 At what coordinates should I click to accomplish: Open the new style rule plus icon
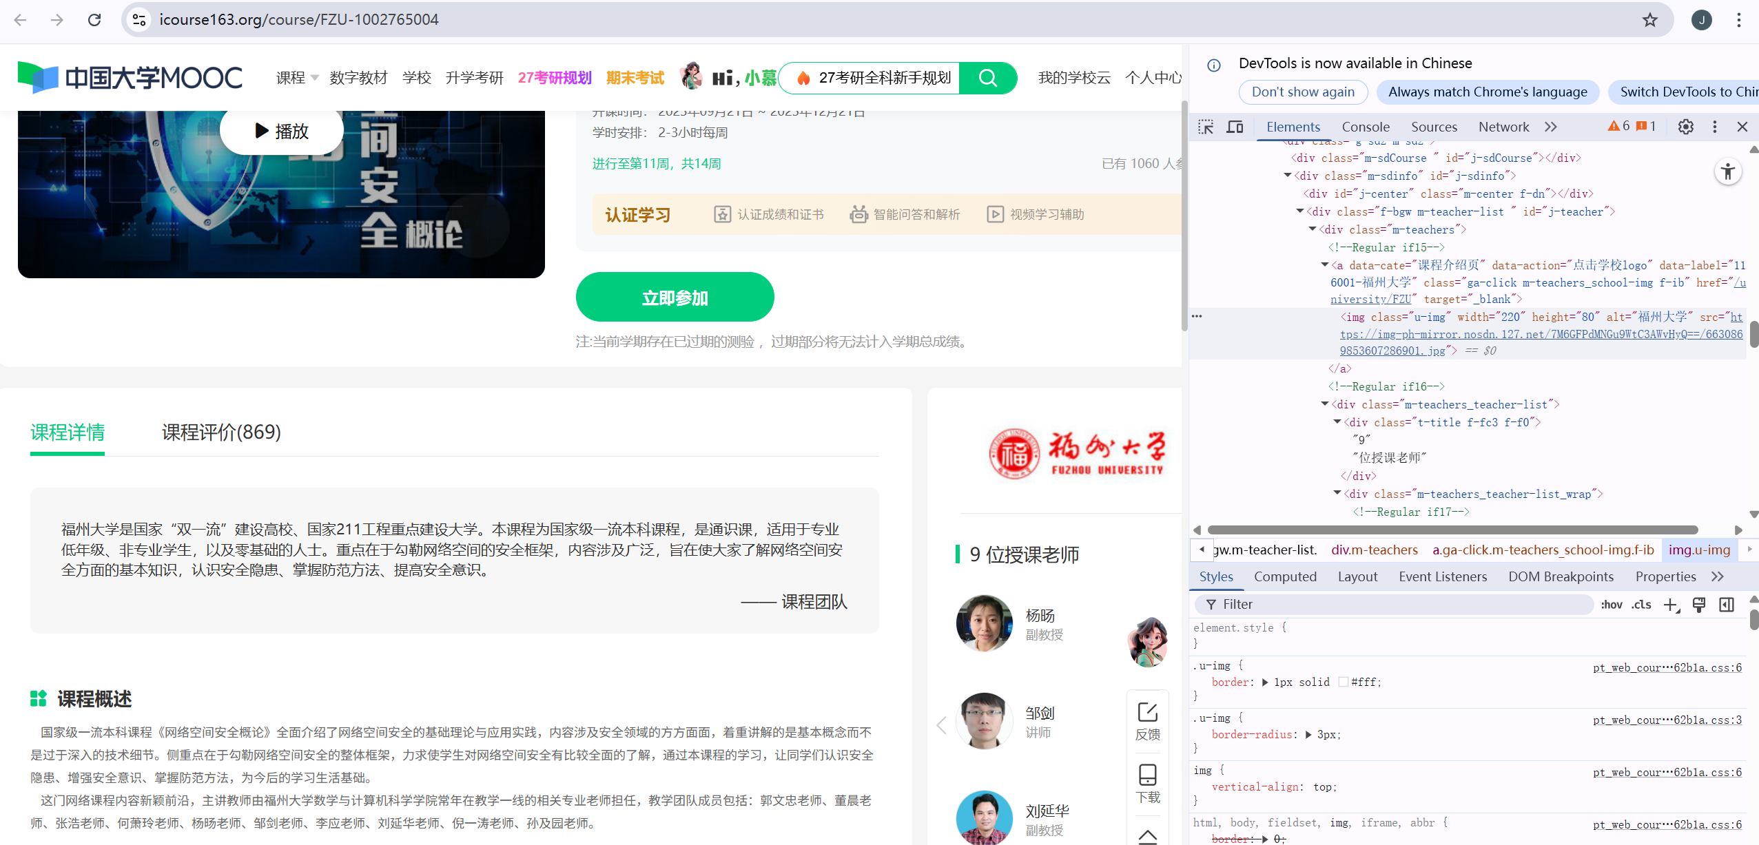1671,605
